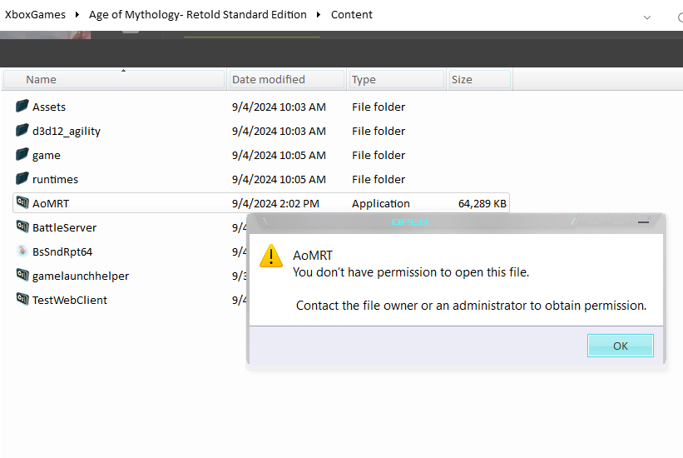Click "Contact the file owner" message text
The image size is (683, 458).
pos(471,306)
